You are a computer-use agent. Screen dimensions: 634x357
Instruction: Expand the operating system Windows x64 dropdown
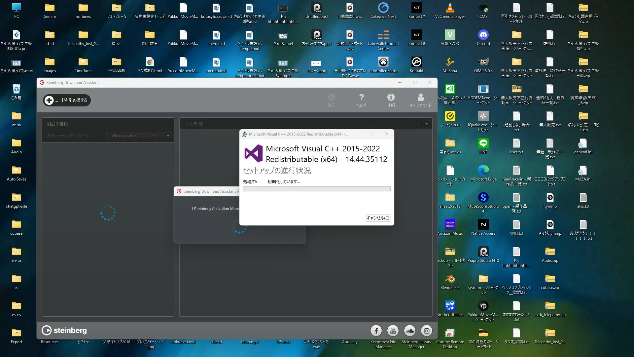168,136
